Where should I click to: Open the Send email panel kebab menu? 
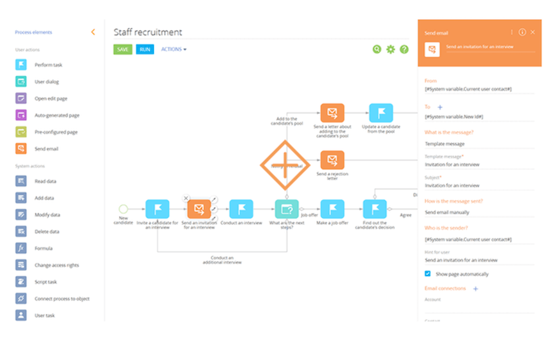(x=511, y=32)
